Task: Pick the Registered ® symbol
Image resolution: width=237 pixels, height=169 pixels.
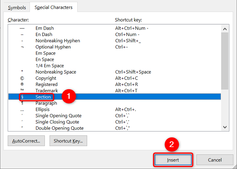Action: tap(47, 84)
